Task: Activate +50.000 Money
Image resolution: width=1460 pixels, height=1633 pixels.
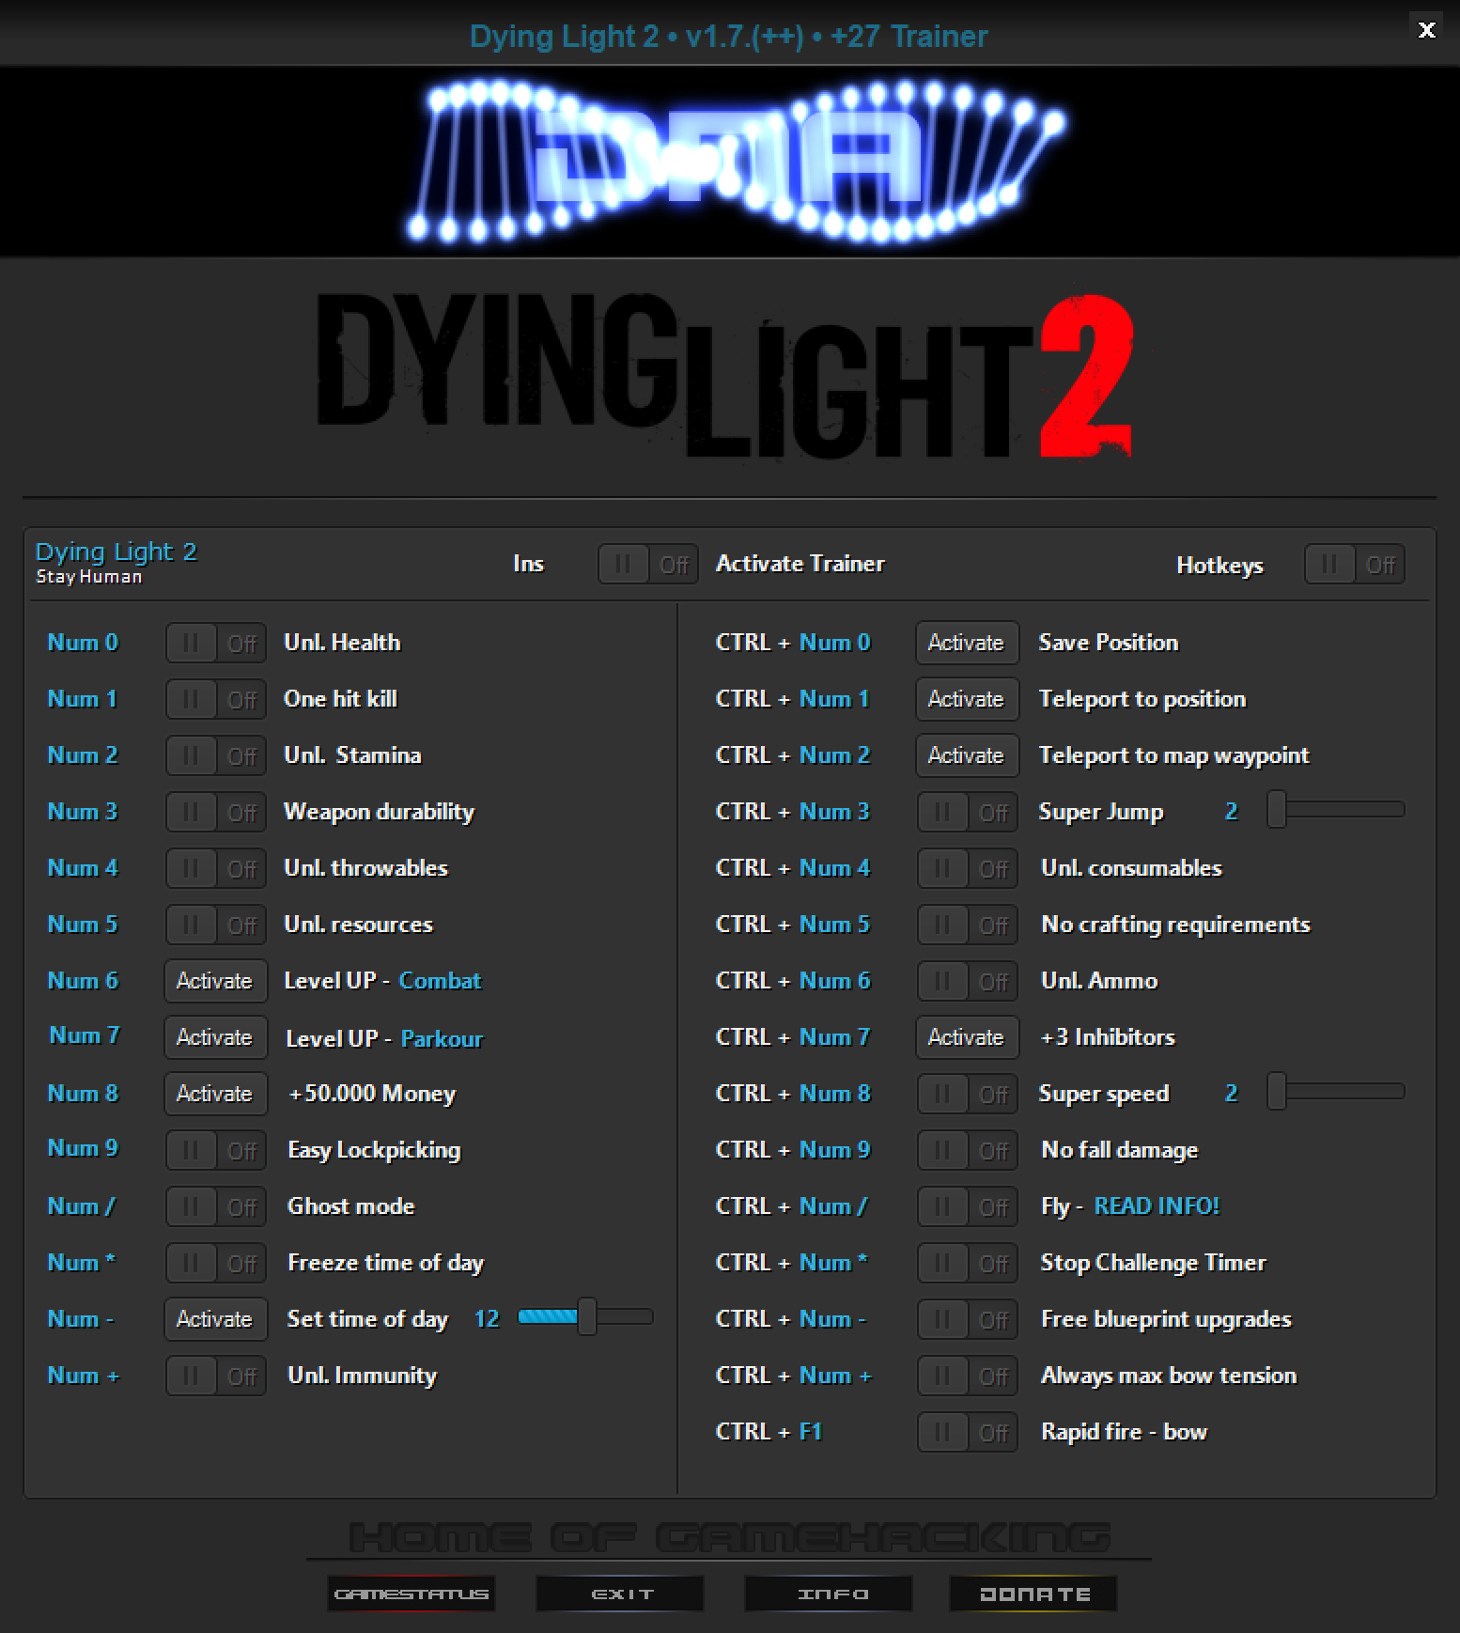Action: pyautogui.click(x=216, y=1094)
